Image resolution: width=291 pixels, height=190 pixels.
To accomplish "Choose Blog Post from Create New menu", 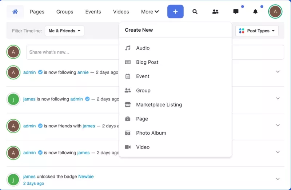I will click(x=175, y=62).
